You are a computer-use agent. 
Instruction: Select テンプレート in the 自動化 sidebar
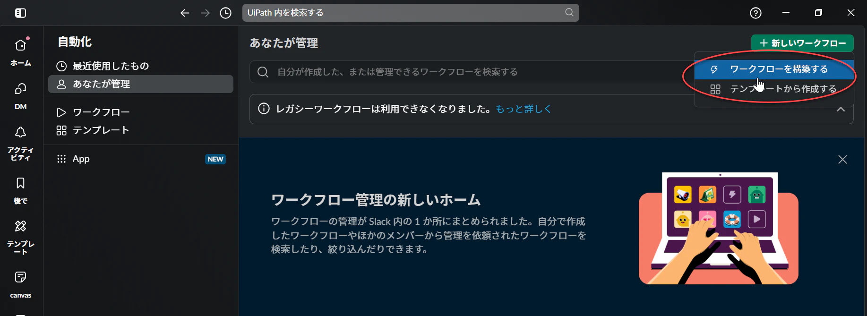(141, 130)
